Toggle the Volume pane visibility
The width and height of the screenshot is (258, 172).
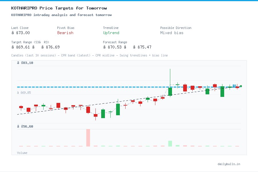22,153
